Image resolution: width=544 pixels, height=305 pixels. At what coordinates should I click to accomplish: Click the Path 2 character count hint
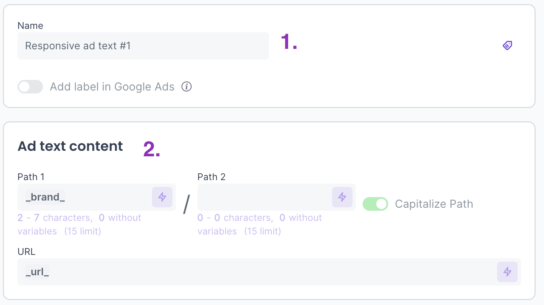click(260, 224)
